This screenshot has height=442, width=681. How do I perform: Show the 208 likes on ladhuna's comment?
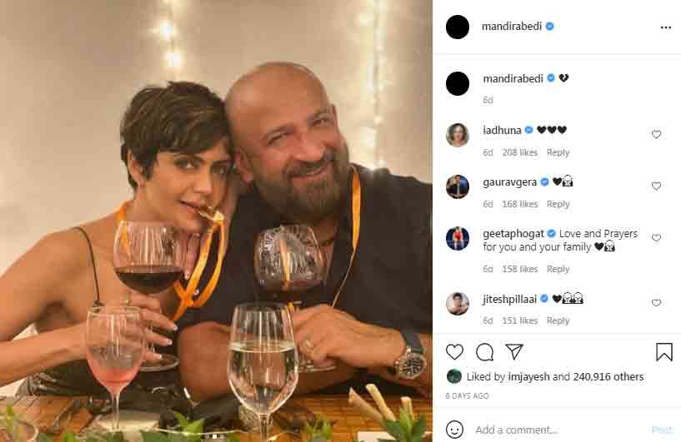tap(520, 152)
